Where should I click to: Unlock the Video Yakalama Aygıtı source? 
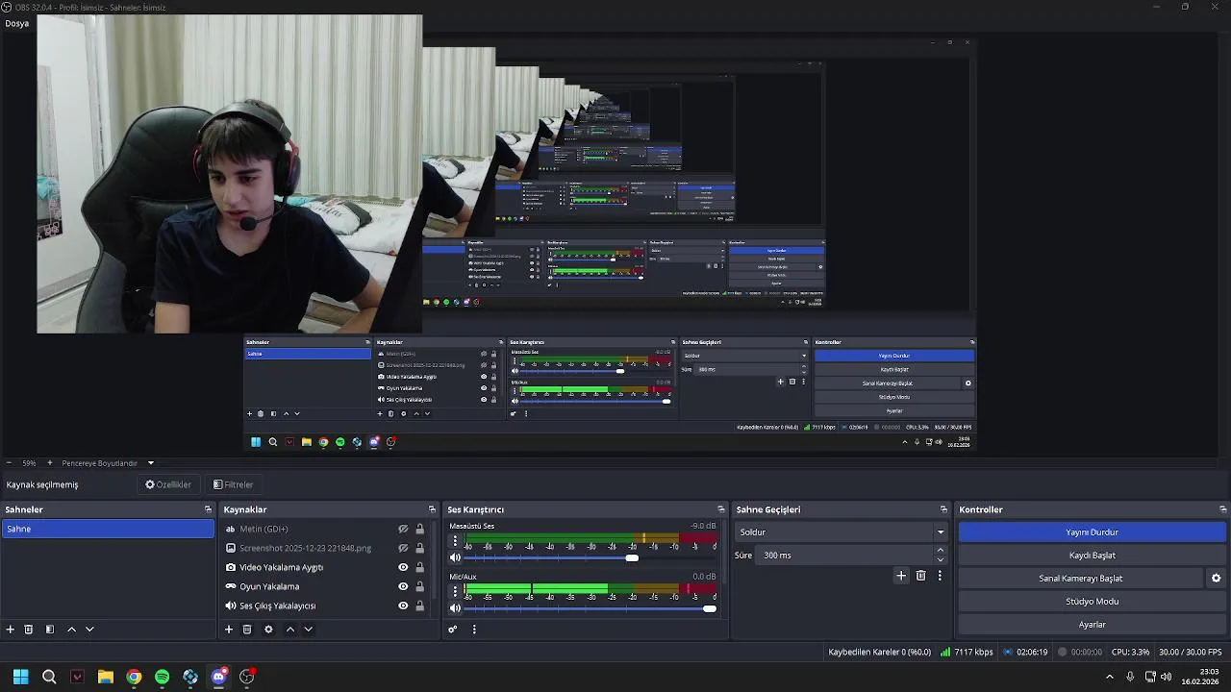point(419,567)
